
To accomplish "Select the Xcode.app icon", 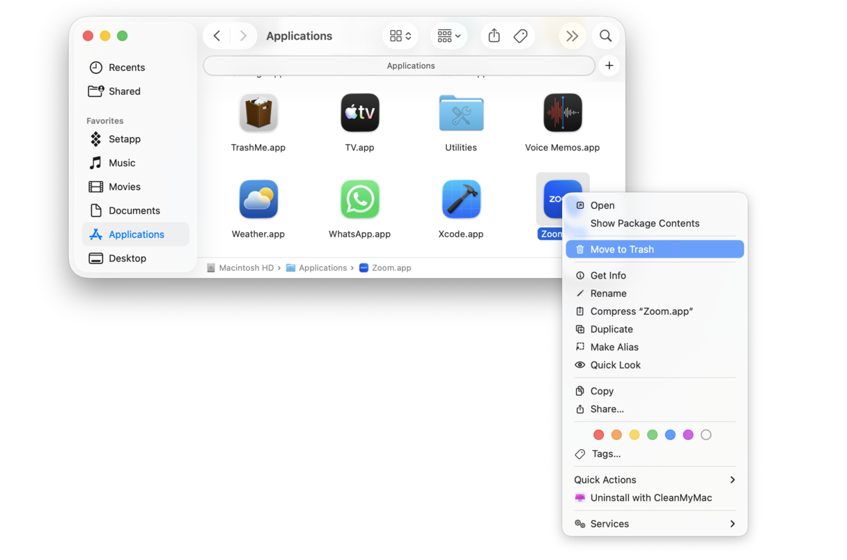I will click(x=461, y=199).
